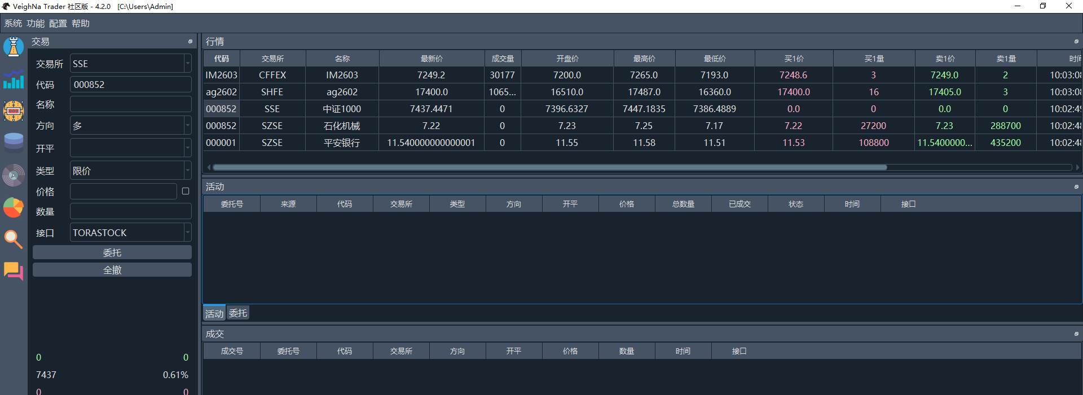Open the circuit board module icon
The height and width of the screenshot is (395, 1083).
point(14,111)
